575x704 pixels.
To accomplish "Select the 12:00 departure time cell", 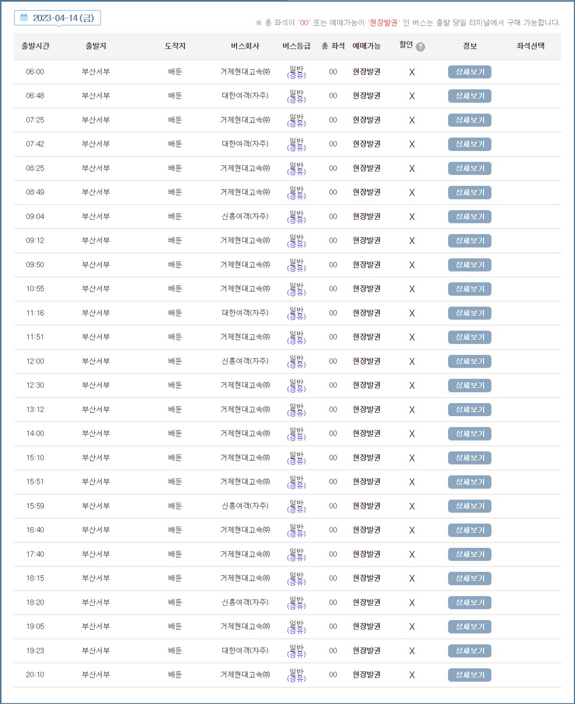I will (x=35, y=361).
